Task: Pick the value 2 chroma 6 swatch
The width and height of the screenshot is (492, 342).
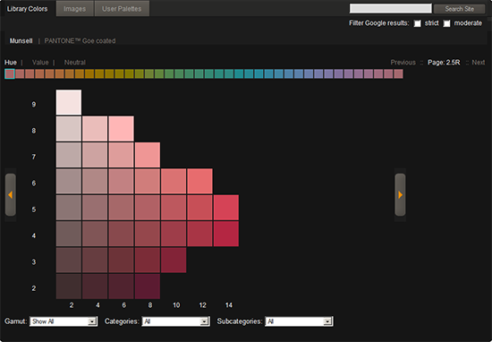Action: tap(121, 286)
